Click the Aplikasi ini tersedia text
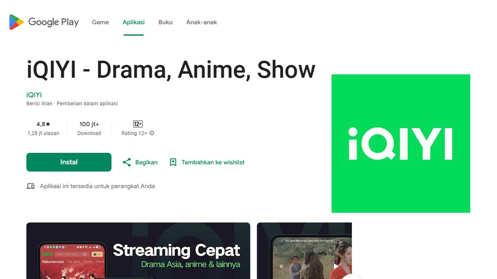 pos(97,186)
